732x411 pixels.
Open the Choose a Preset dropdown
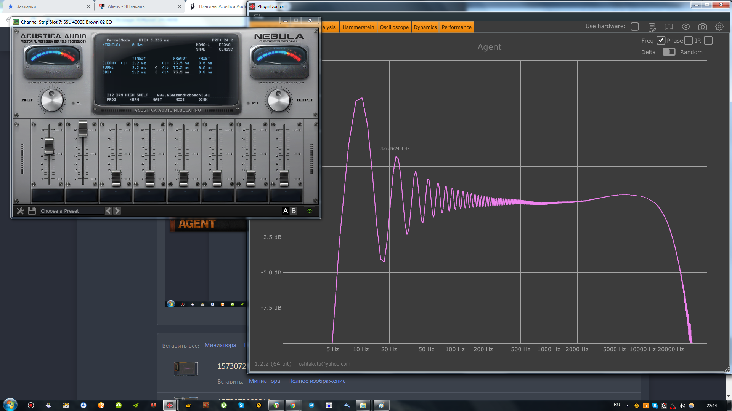coord(71,211)
